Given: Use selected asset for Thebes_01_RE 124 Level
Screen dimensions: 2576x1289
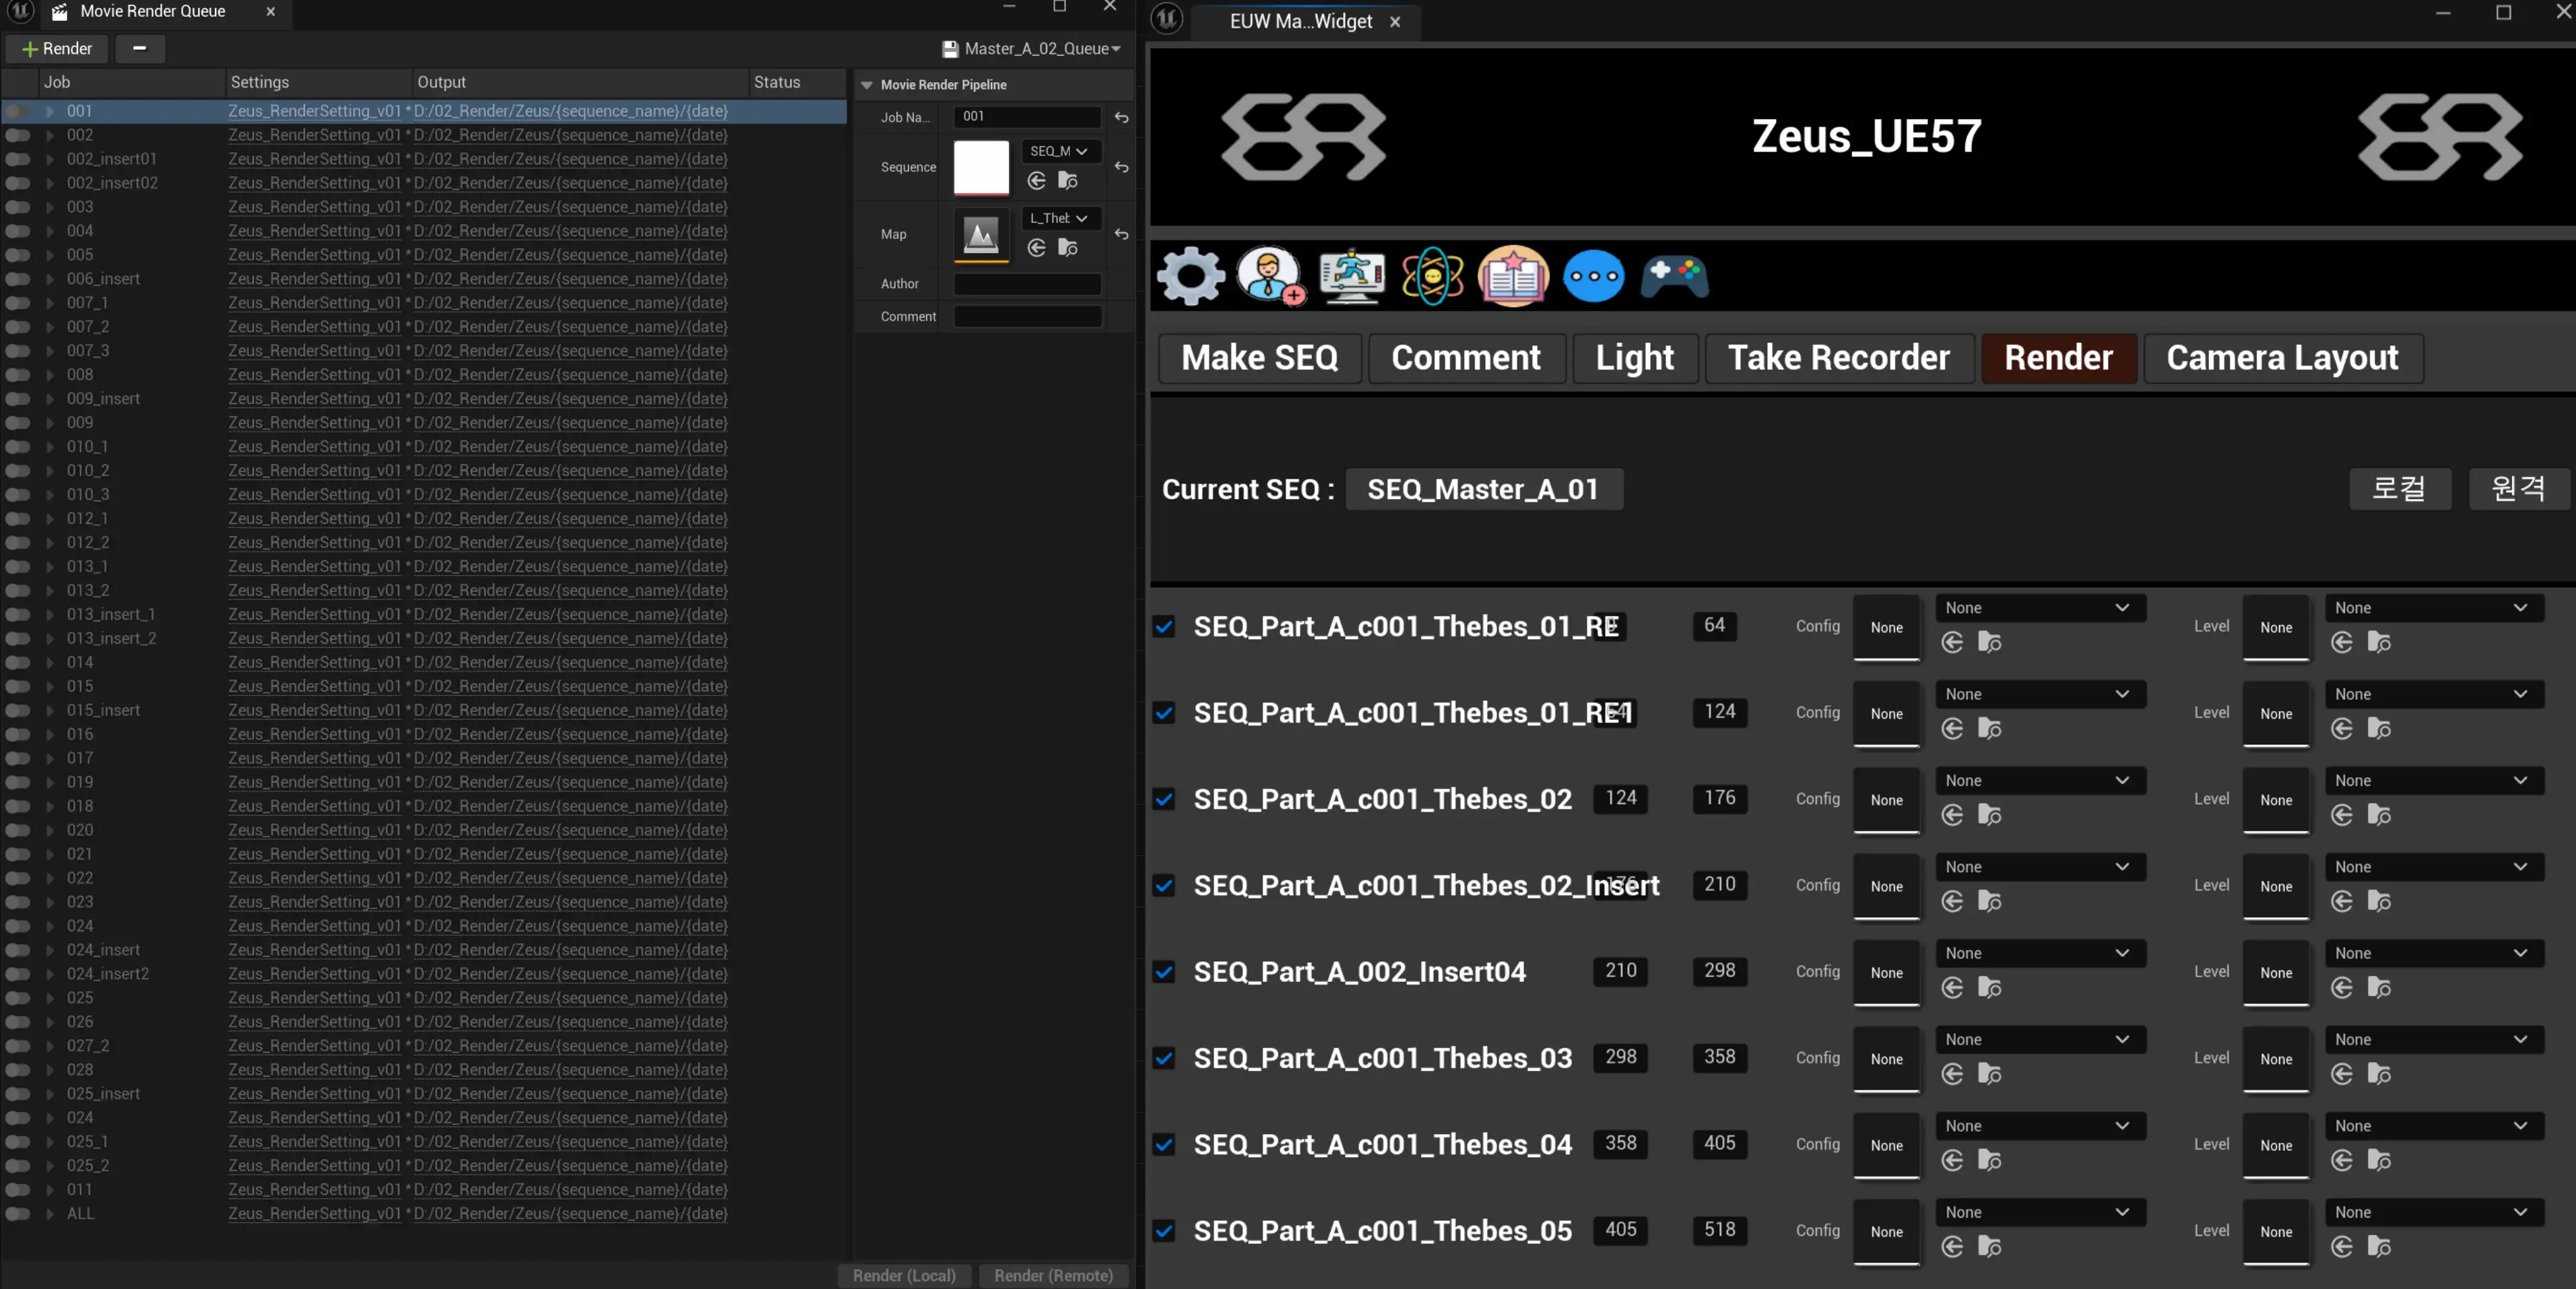Looking at the screenshot, I should coord(2342,729).
